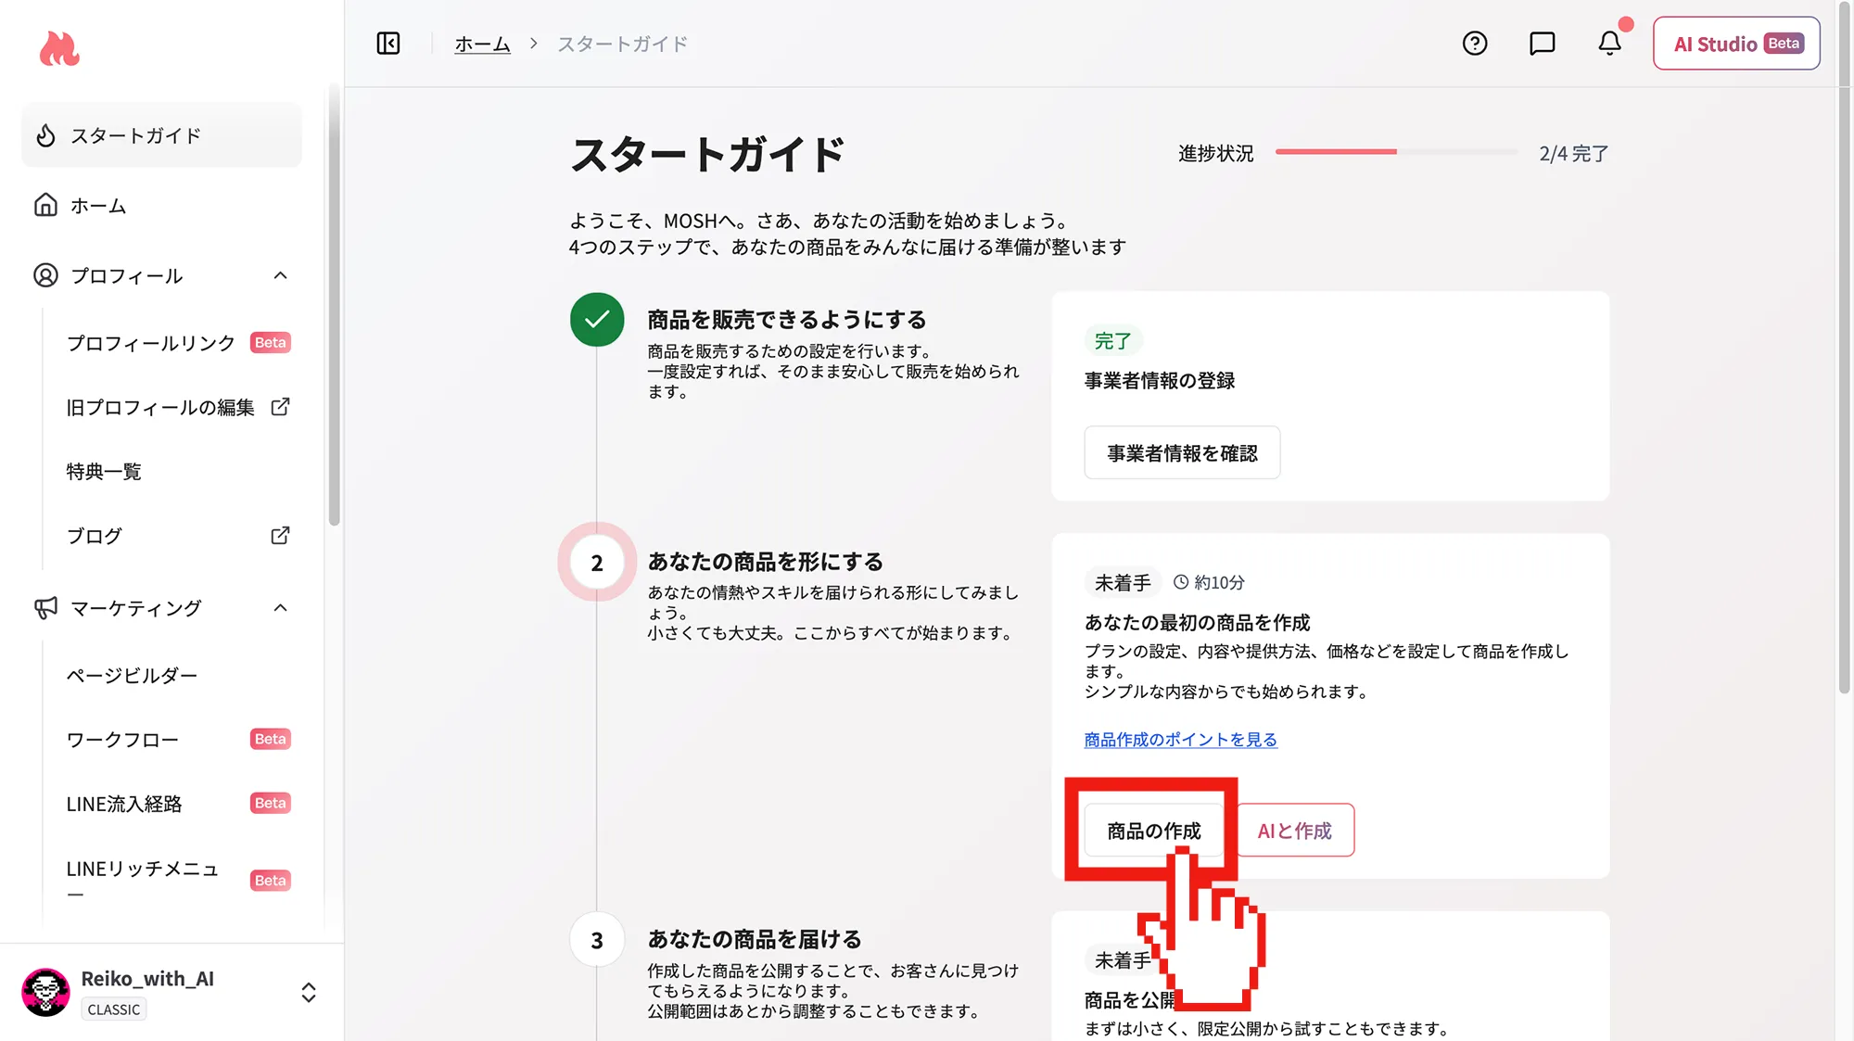Open notifications bell icon
The height and width of the screenshot is (1041, 1854).
pos(1610,44)
